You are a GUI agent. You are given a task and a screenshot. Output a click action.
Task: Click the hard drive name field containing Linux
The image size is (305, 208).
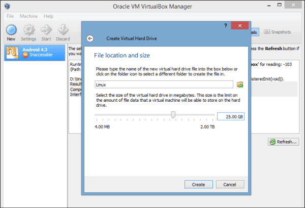[x=164, y=85]
